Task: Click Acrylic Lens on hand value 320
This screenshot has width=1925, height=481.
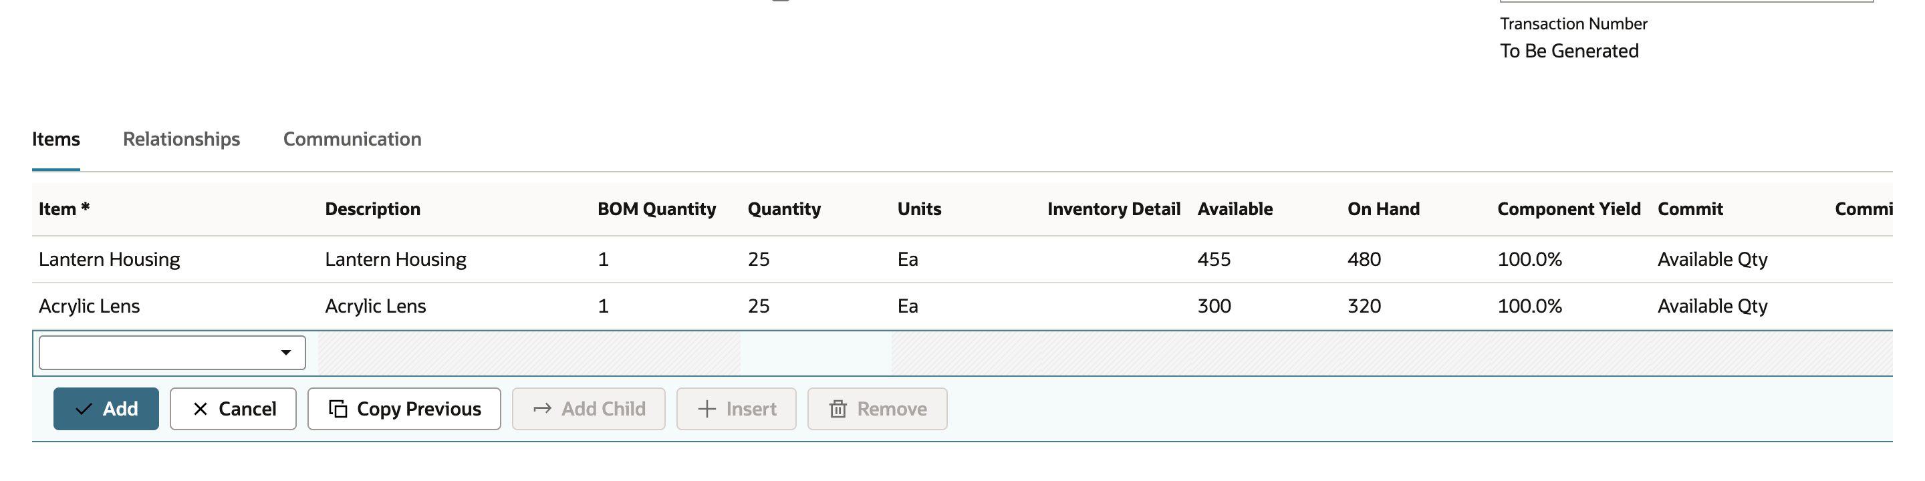Action: pyautogui.click(x=1364, y=305)
